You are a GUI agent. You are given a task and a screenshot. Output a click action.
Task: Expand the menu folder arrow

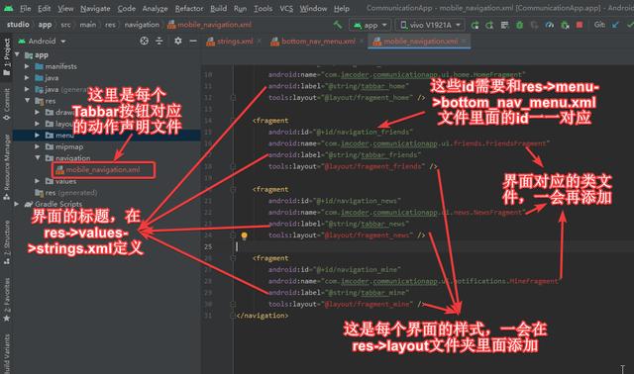tap(38, 135)
